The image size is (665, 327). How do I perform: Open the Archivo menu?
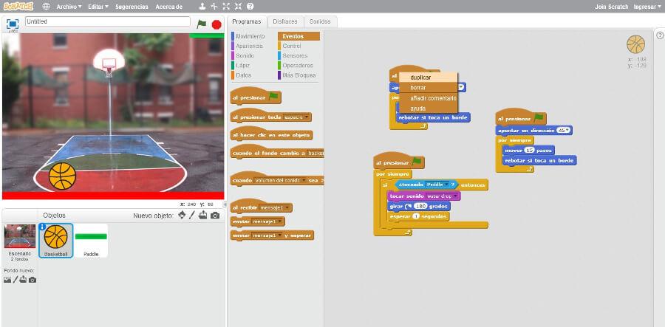69,7
